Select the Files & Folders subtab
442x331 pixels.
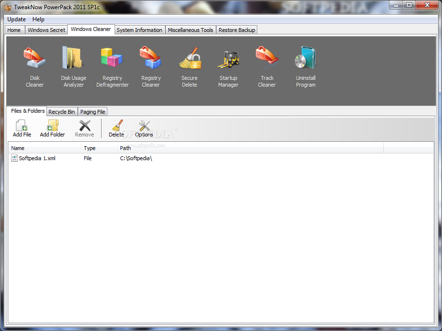(28, 111)
